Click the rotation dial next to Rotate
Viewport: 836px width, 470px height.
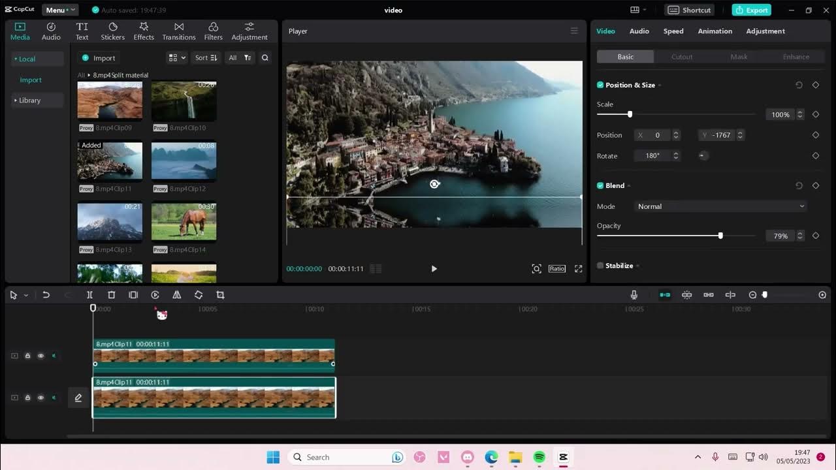(x=703, y=155)
